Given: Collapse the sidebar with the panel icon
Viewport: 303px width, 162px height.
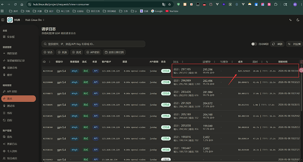Looking at the screenshot, I should click(3, 20).
